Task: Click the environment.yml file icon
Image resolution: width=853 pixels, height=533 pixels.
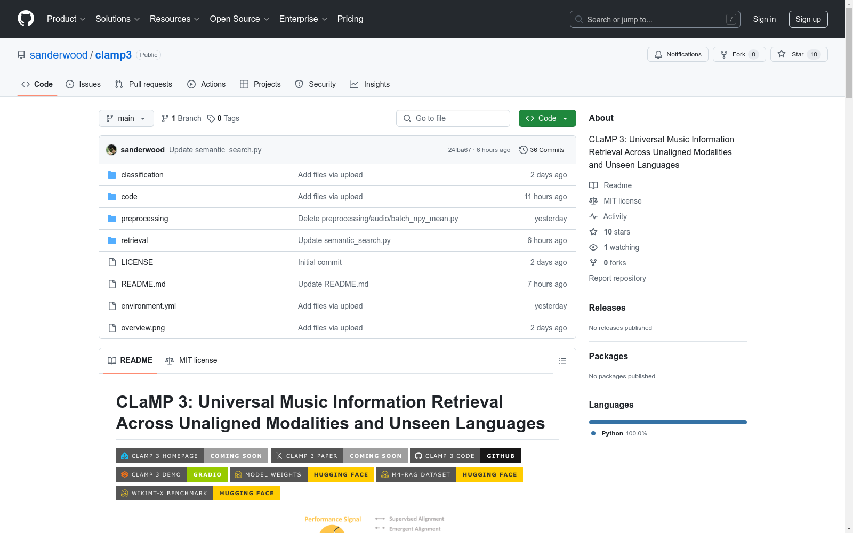Action: pyautogui.click(x=112, y=306)
